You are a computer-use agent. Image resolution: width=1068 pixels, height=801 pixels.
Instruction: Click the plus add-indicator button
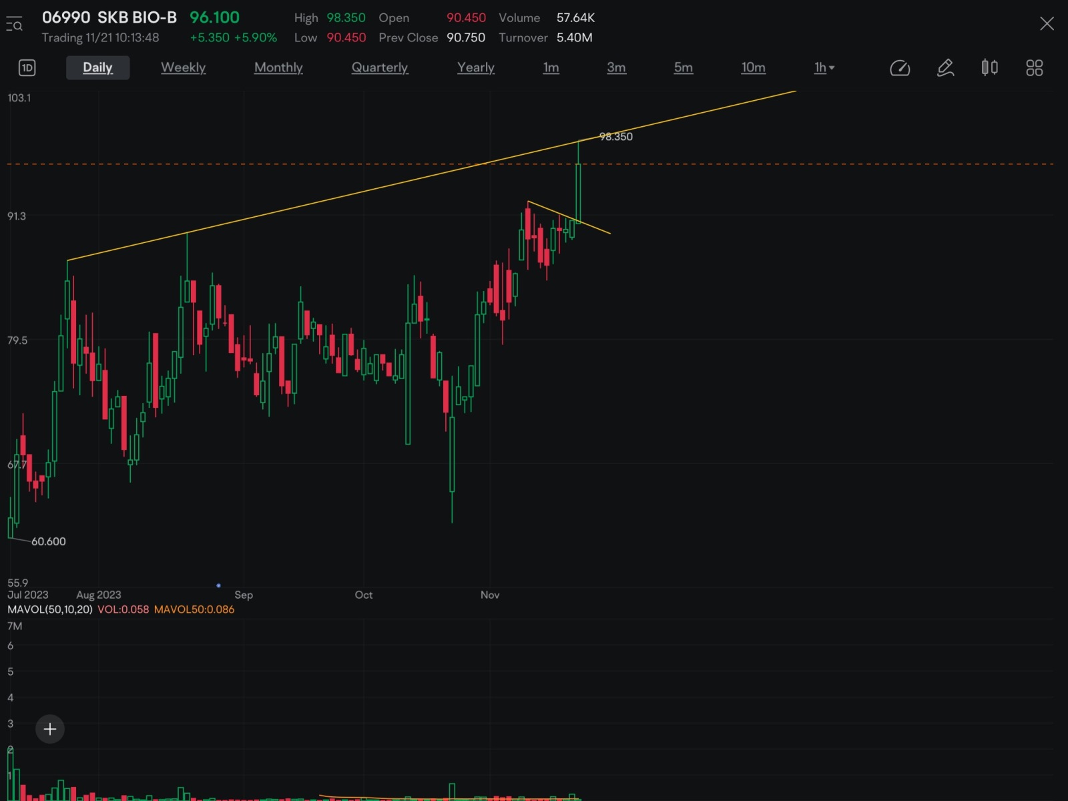point(50,729)
